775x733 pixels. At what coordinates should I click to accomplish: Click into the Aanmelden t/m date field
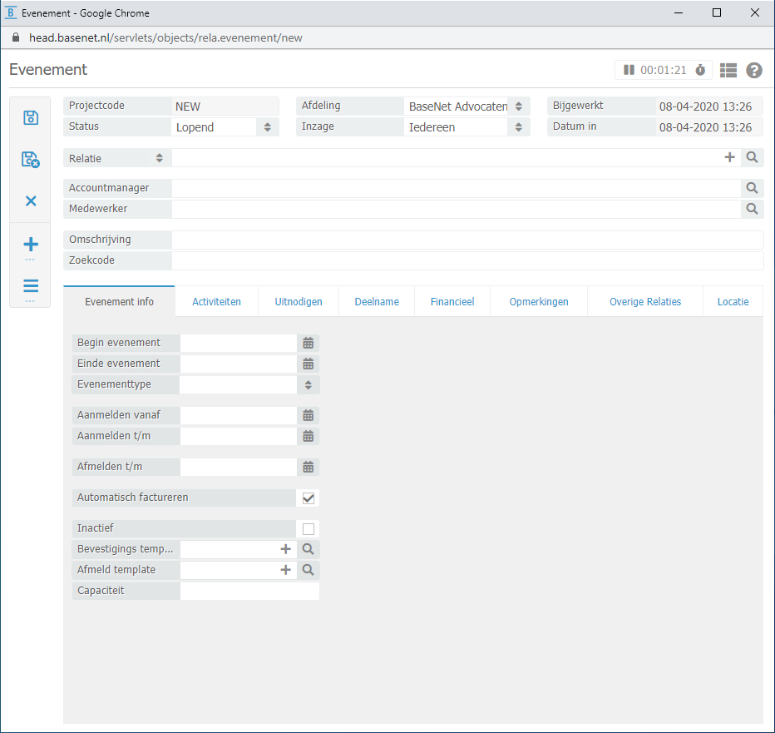[239, 436]
